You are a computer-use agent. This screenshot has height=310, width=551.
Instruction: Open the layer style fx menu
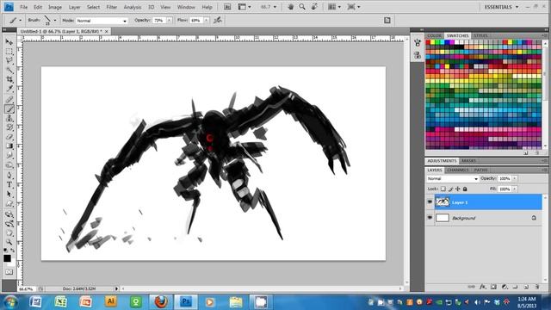(482, 287)
